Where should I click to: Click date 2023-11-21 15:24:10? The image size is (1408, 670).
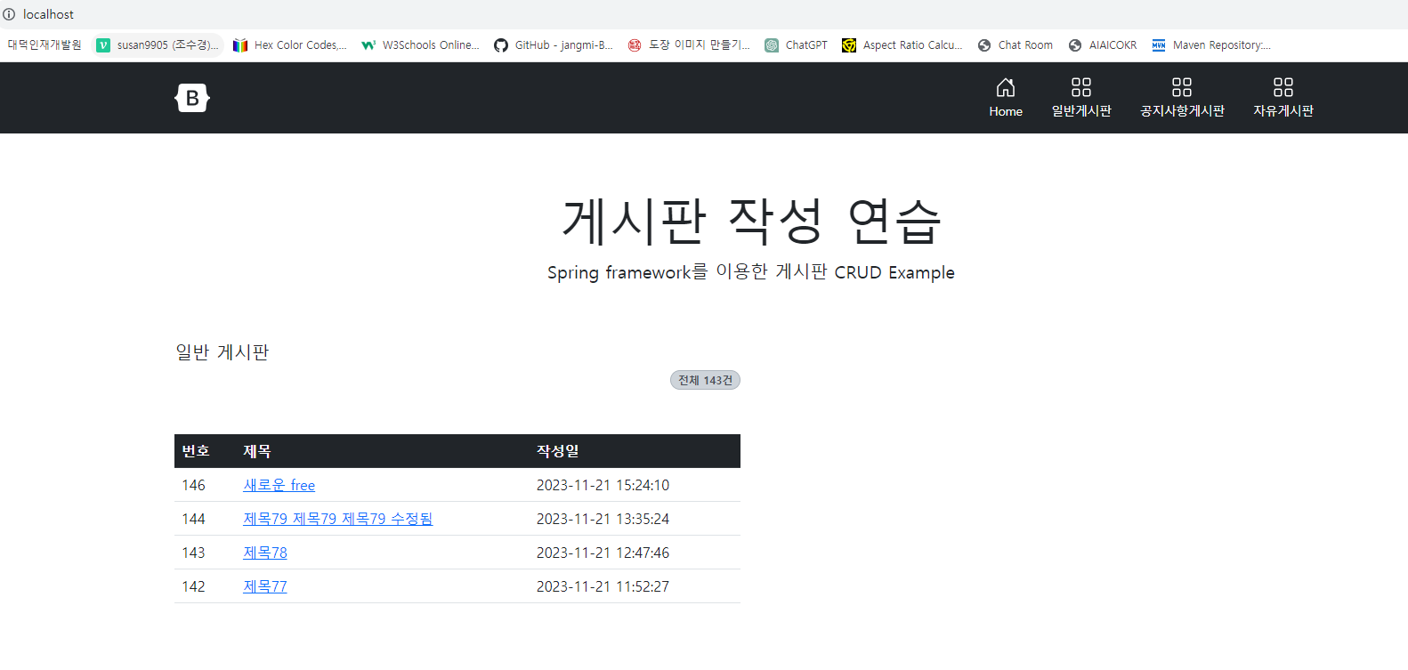click(603, 485)
